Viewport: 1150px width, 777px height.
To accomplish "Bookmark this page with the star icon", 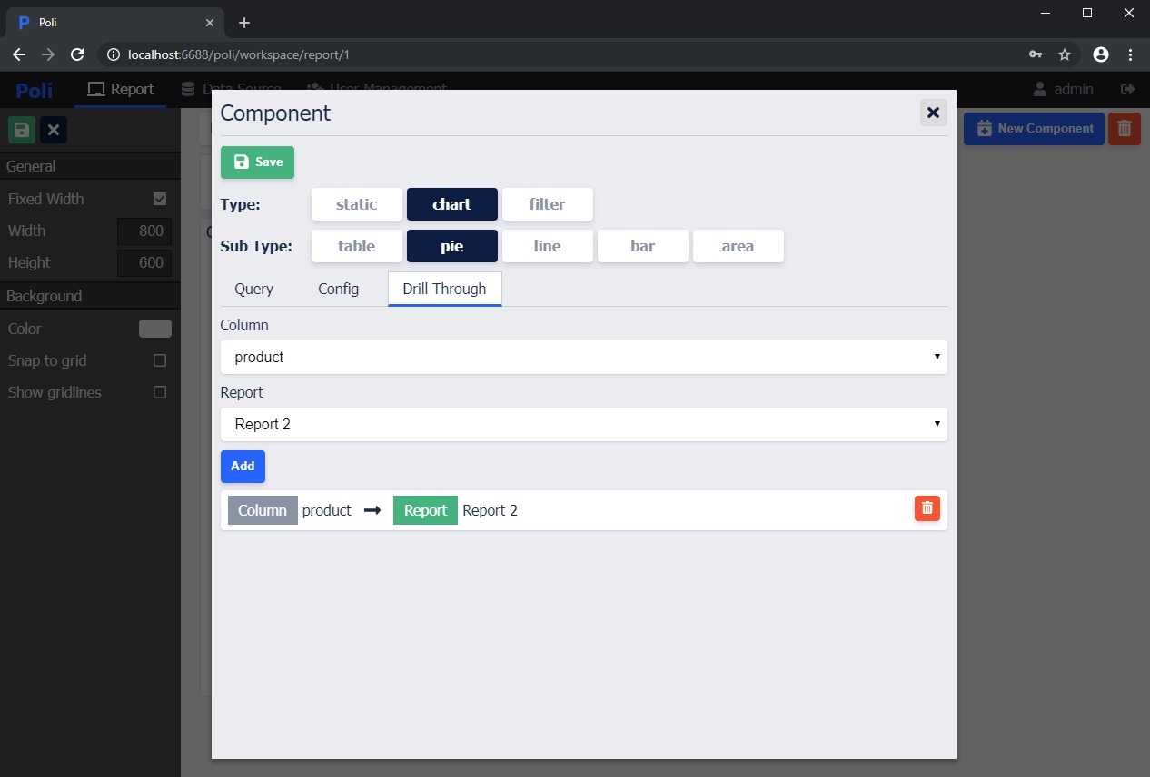I will (x=1065, y=54).
